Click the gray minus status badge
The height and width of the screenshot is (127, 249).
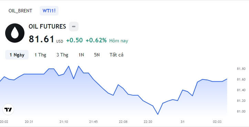click(73, 27)
